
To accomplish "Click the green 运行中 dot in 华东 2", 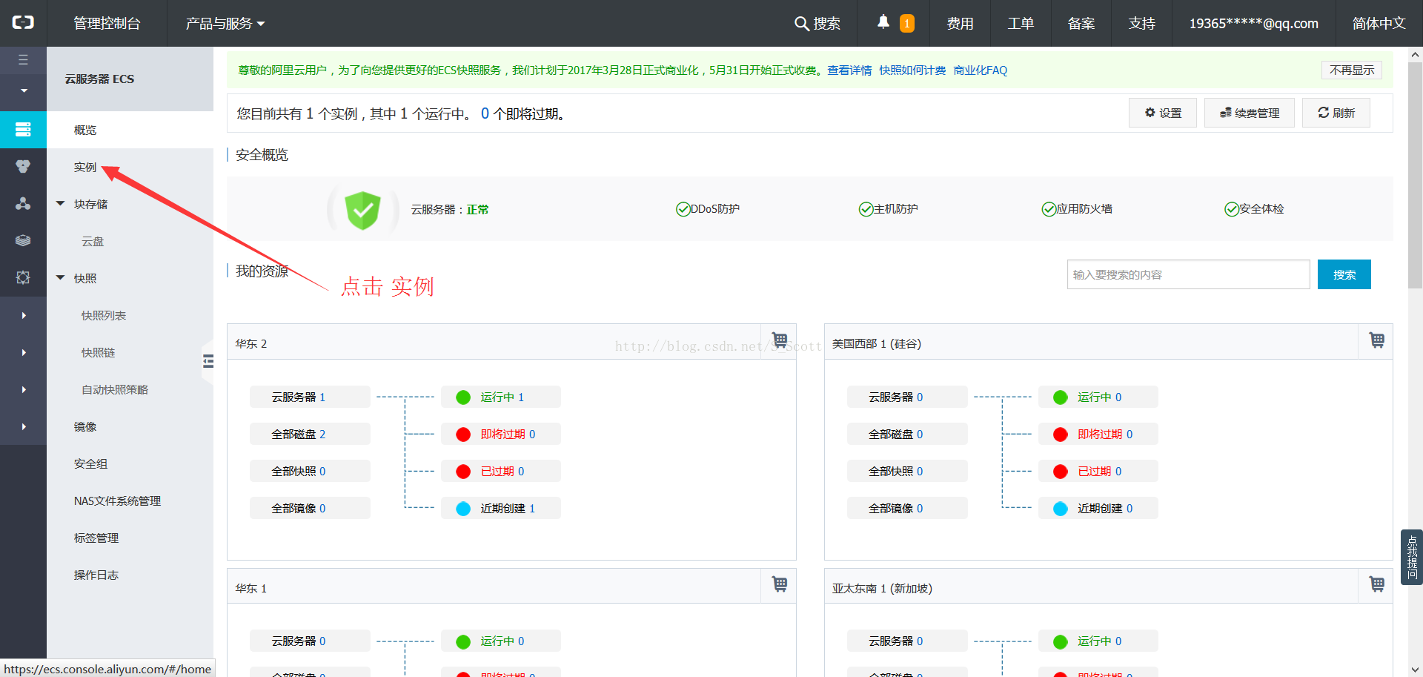I will [x=463, y=397].
